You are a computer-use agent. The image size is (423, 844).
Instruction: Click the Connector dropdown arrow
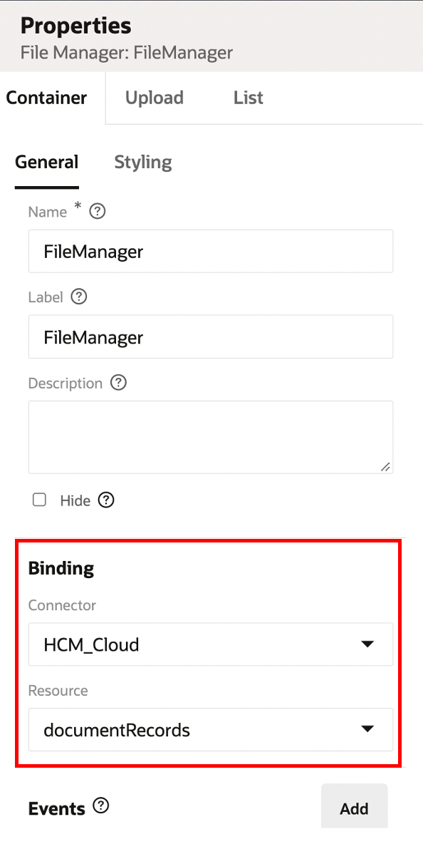click(x=368, y=644)
